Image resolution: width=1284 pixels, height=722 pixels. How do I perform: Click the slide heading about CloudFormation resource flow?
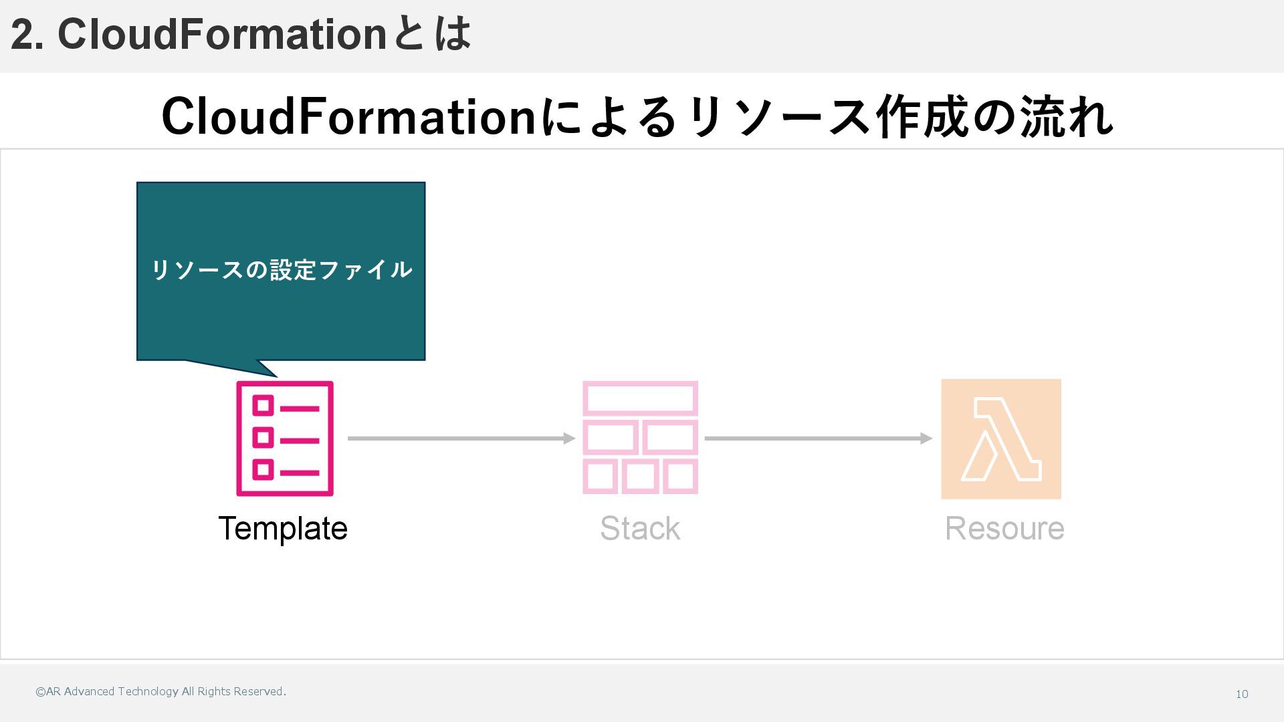tap(637, 116)
